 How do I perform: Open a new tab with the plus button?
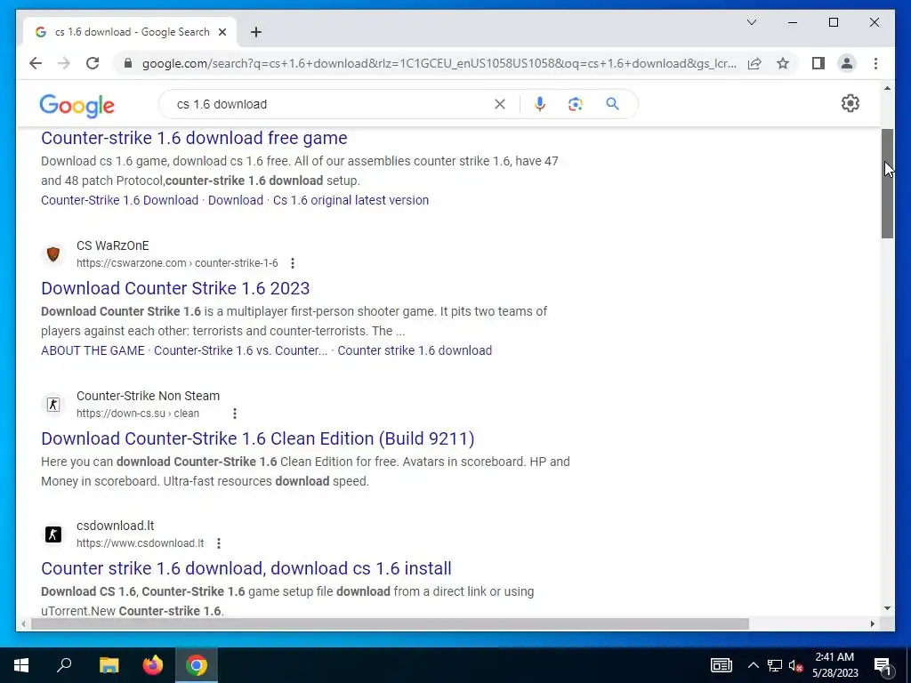(x=255, y=32)
